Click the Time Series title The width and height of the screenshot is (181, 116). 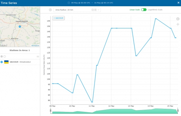tap(9, 3)
